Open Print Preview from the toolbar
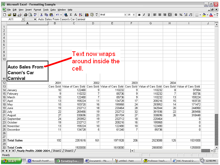The width and height of the screenshot is (220, 165). (30, 15)
